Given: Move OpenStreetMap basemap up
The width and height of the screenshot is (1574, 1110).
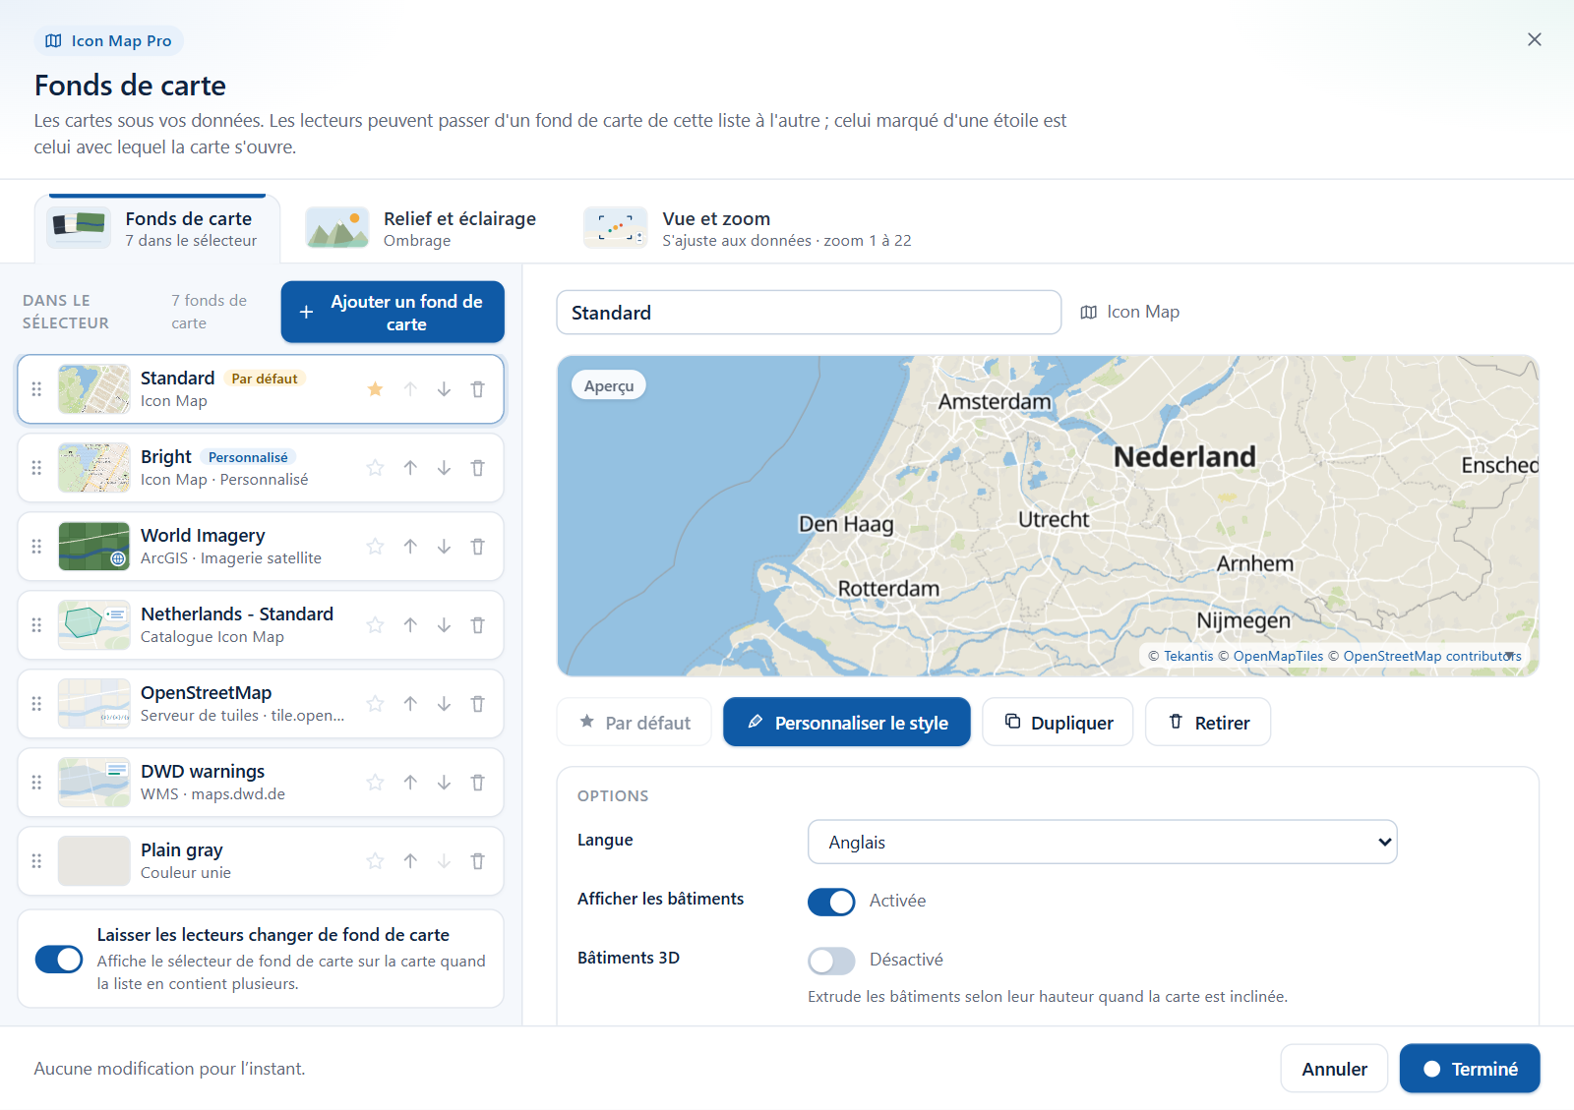Looking at the screenshot, I should [410, 704].
